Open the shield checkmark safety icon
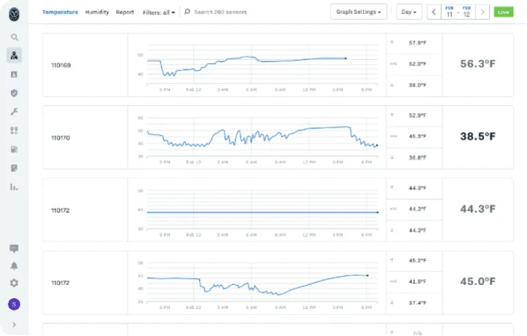 tap(14, 93)
